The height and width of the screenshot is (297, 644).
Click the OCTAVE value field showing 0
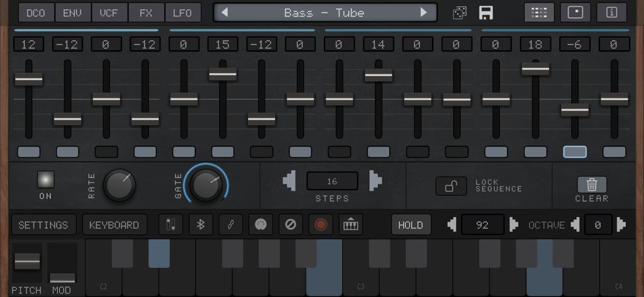pyautogui.click(x=597, y=225)
